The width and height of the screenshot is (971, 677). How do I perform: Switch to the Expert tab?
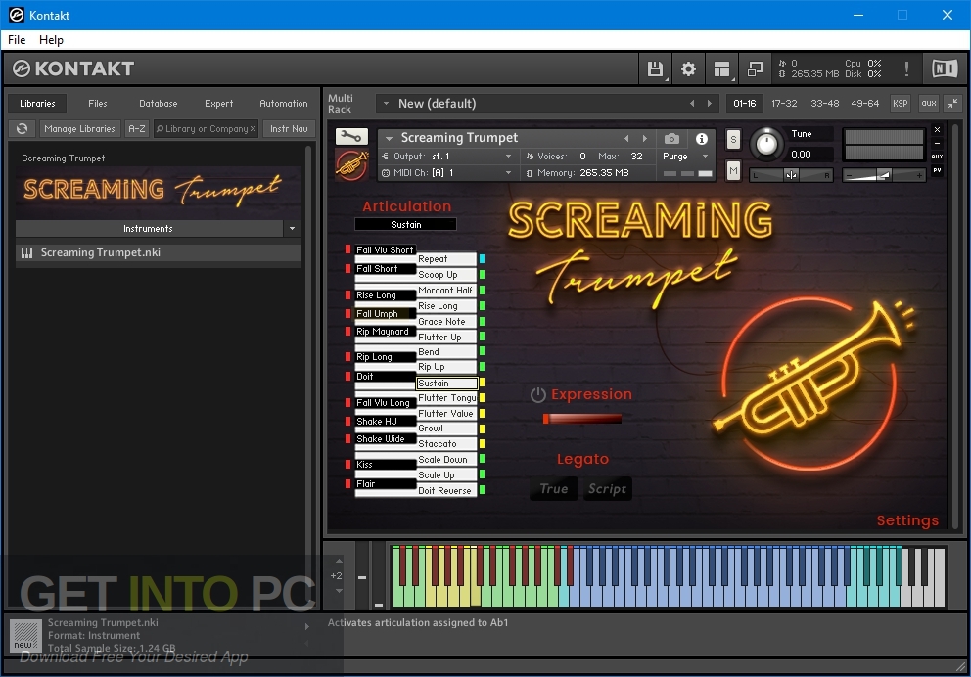tap(218, 104)
